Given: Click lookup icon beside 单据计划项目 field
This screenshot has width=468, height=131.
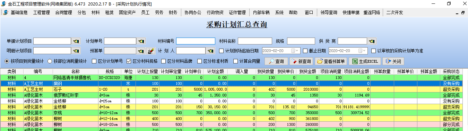Looking at the screenshot, I should [76, 41].
